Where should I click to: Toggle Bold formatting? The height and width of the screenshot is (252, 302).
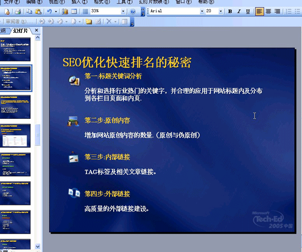pyautogui.click(x=230, y=11)
